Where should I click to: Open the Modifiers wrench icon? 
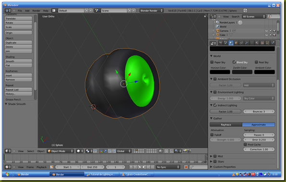coord(247,43)
